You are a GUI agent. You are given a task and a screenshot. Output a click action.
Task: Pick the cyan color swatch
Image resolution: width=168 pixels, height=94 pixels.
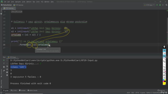tap(164, 80)
